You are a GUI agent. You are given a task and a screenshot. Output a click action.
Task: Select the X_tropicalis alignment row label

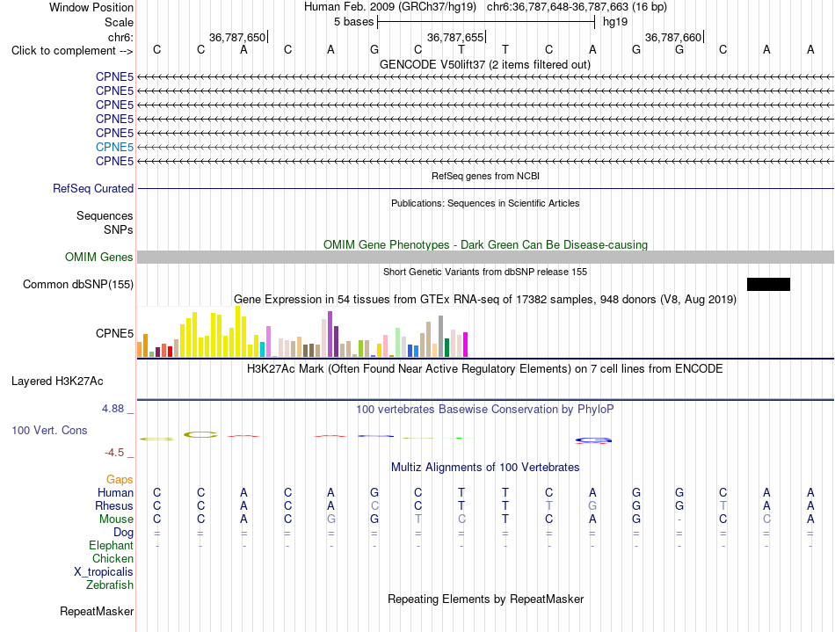pos(104,572)
